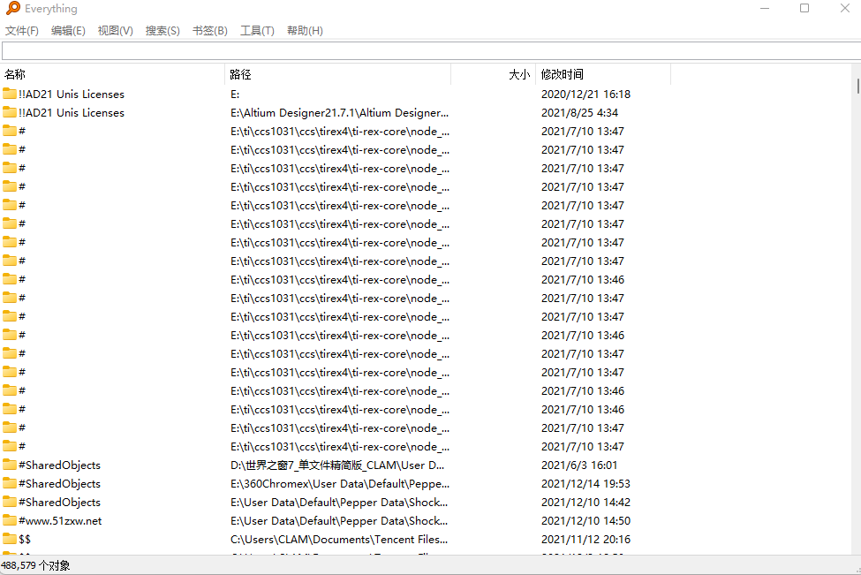The height and width of the screenshot is (575, 861).
Task: Sort results by 修改时间 column header
Action: click(x=603, y=74)
